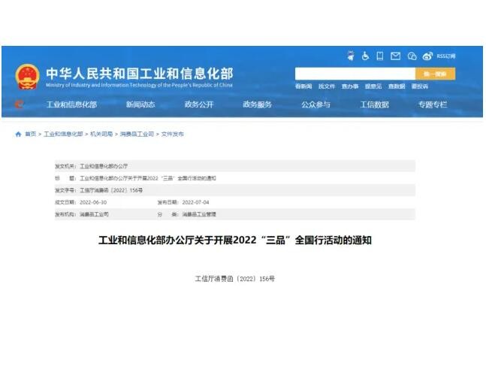The height and width of the screenshot is (381, 486).
Task: Select the 找文件 quick link
Action: pos(327,86)
